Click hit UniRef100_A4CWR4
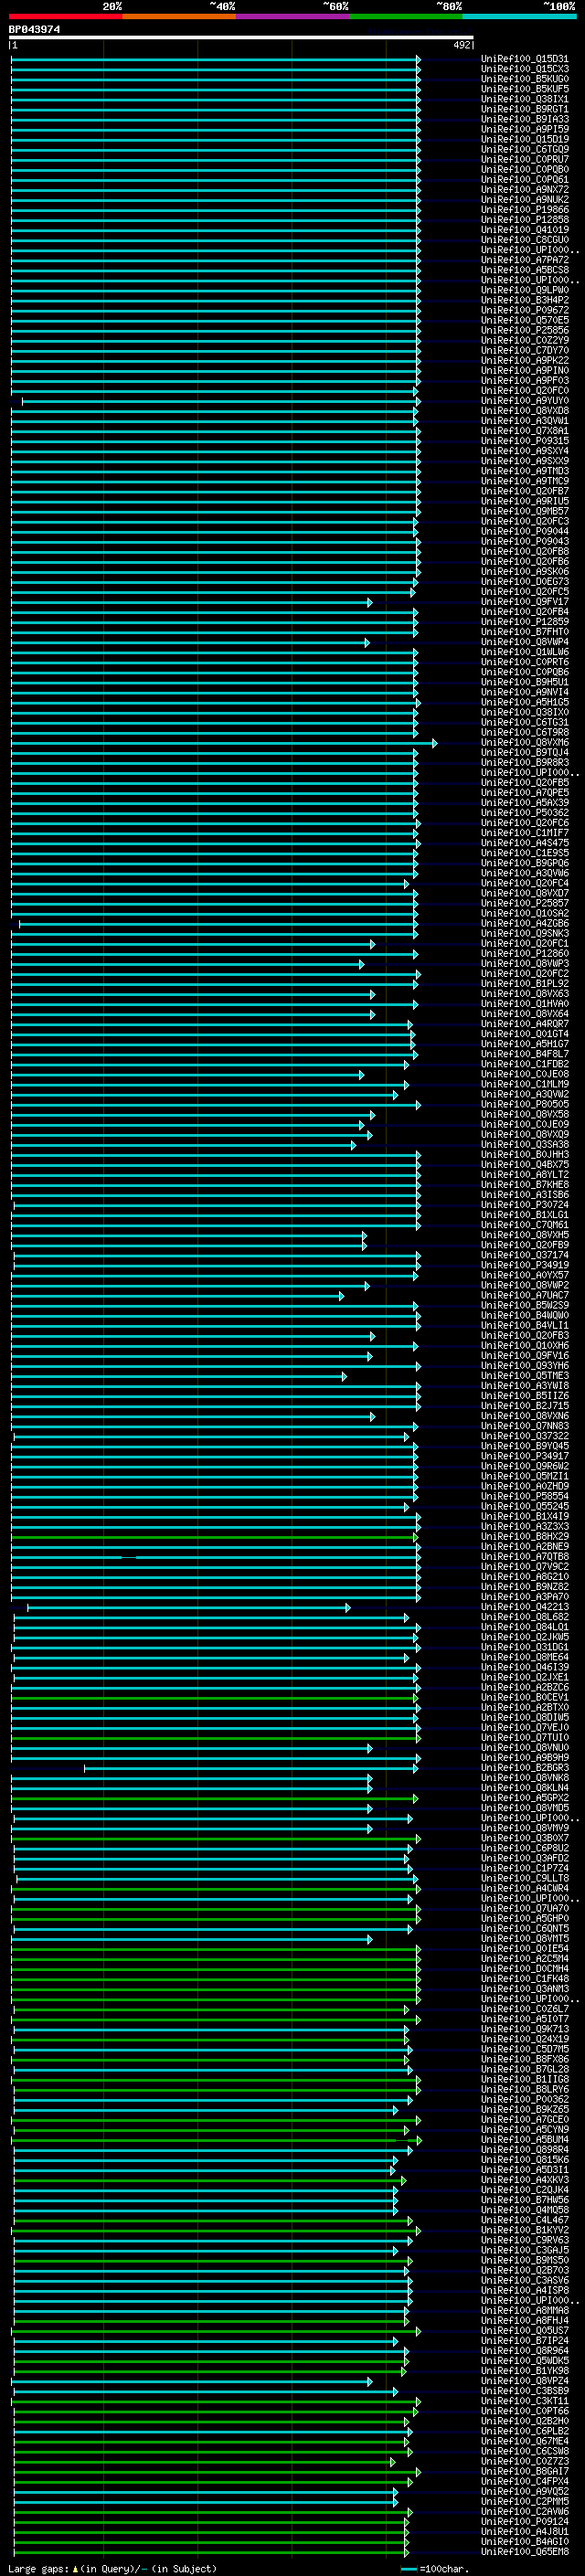Viewport: 585px width, 2576px height. 525,1889
